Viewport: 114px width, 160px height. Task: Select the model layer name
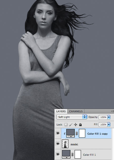coord(74,144)
